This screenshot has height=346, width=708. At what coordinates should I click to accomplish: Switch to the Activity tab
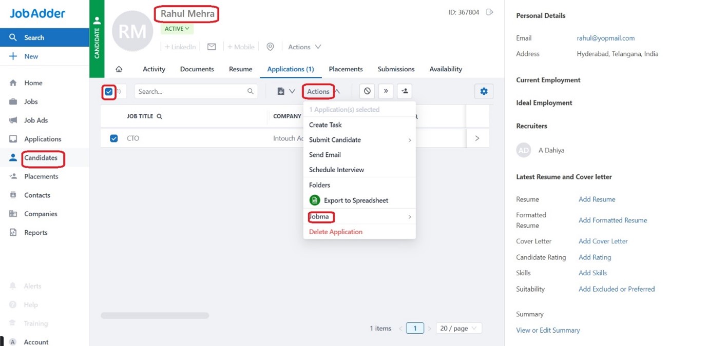tap(154, 69)
